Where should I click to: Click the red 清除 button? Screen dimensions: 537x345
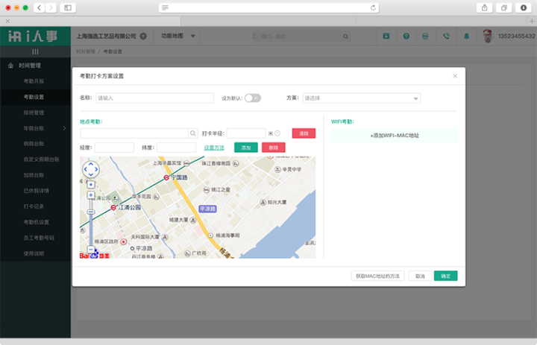304,133
